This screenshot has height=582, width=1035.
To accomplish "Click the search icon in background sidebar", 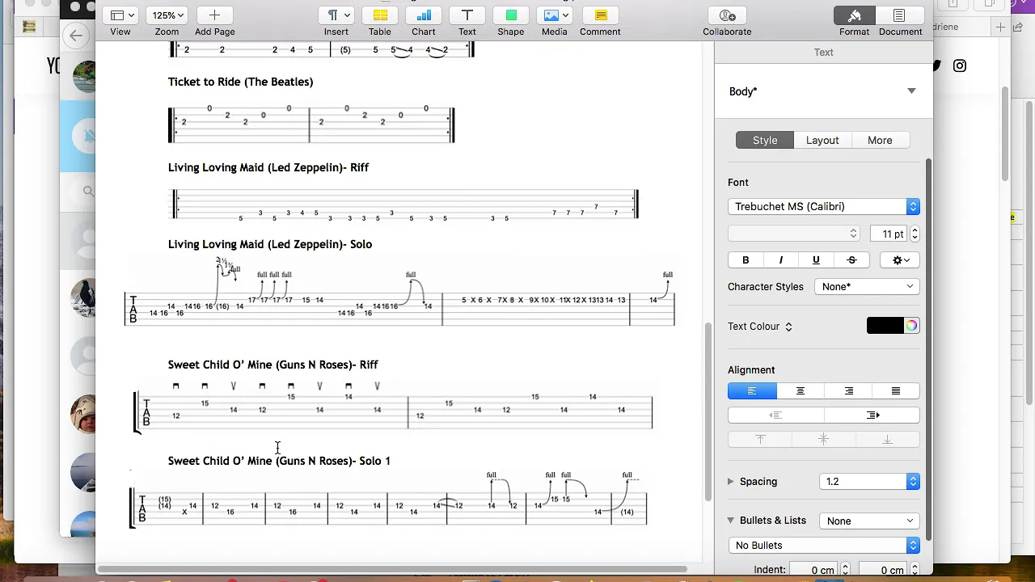I will (x=88, y=192).
